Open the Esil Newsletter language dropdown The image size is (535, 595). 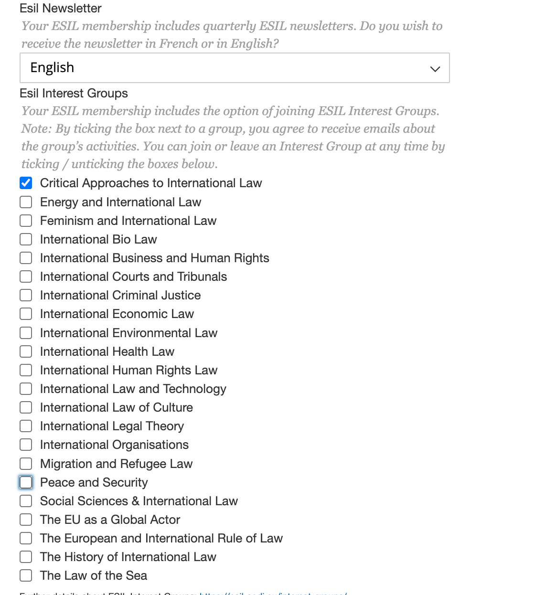point(234,68)
